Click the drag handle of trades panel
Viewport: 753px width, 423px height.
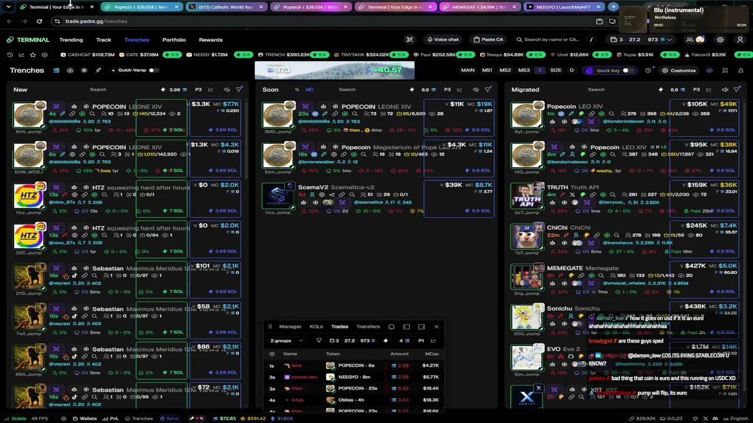click(x=270, y=327)
